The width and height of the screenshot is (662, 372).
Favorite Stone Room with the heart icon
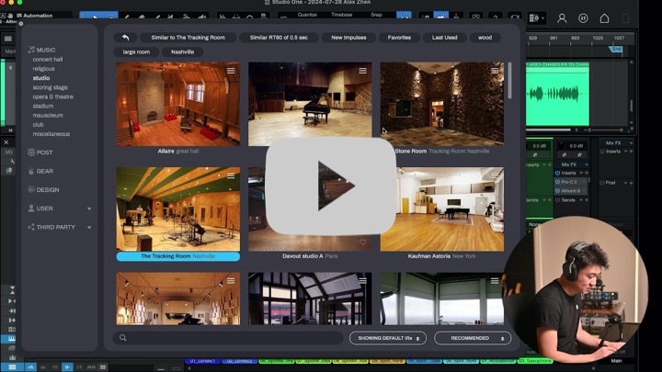click(x=495, y=137)
